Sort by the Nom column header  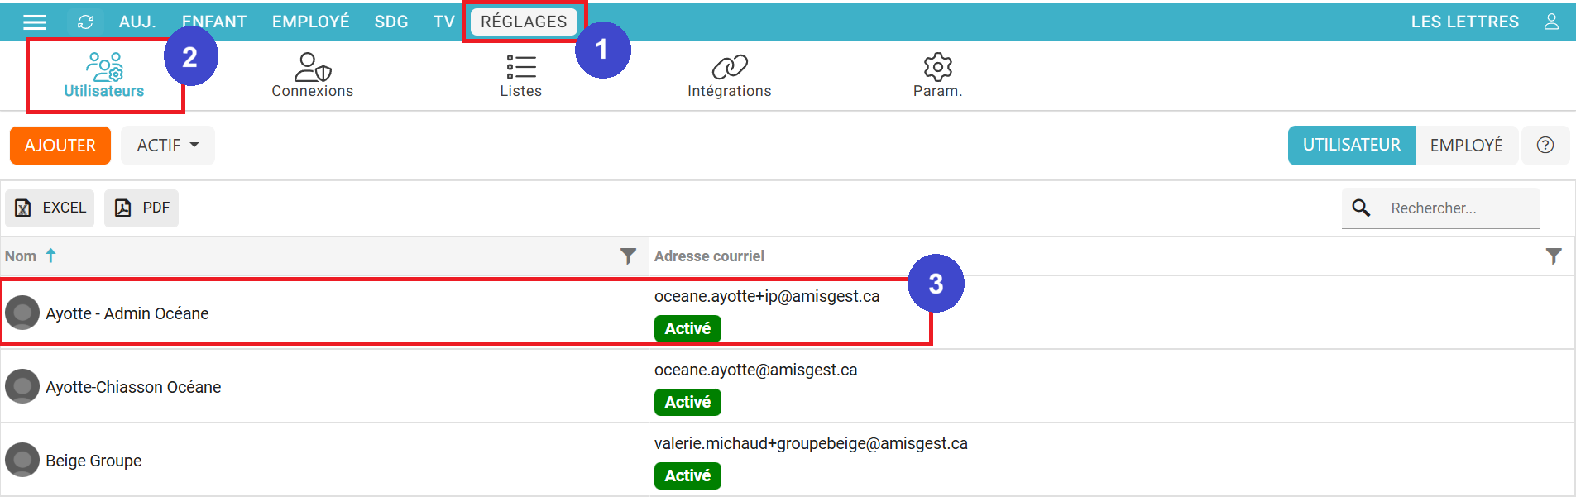[21, 256]
